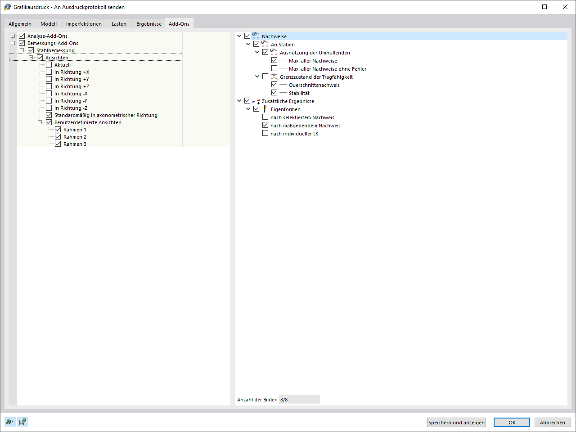This screenshot has width=576, height=432.
Task: Enable the In Richtung -Z checkbox
Action: [x=49, y=108]
